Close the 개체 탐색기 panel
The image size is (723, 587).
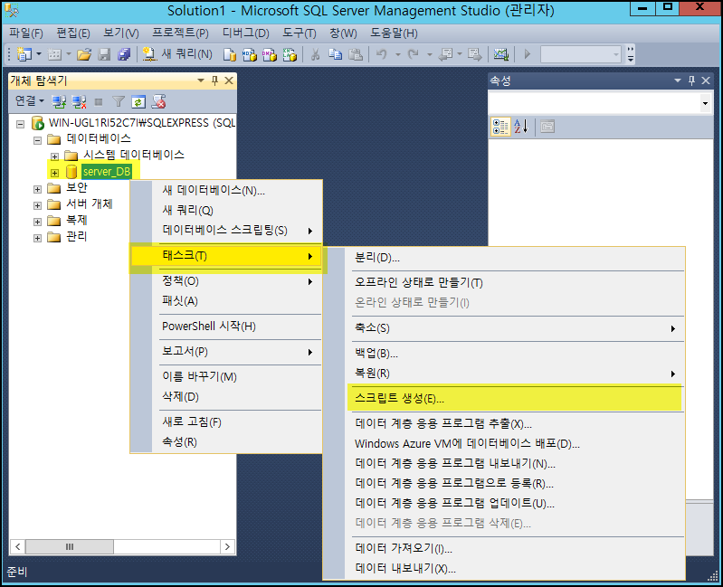click(x=229, y=80)
